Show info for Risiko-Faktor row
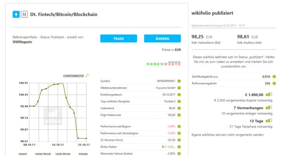Viewport: 291px width, 157px height. point(179,147)
